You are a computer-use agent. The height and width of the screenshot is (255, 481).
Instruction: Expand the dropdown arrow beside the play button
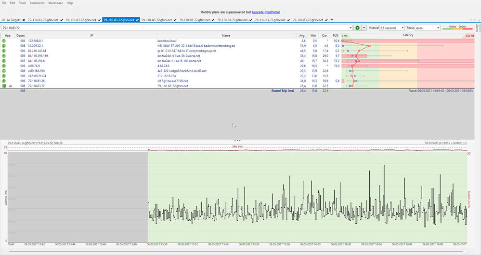point(364,28)
